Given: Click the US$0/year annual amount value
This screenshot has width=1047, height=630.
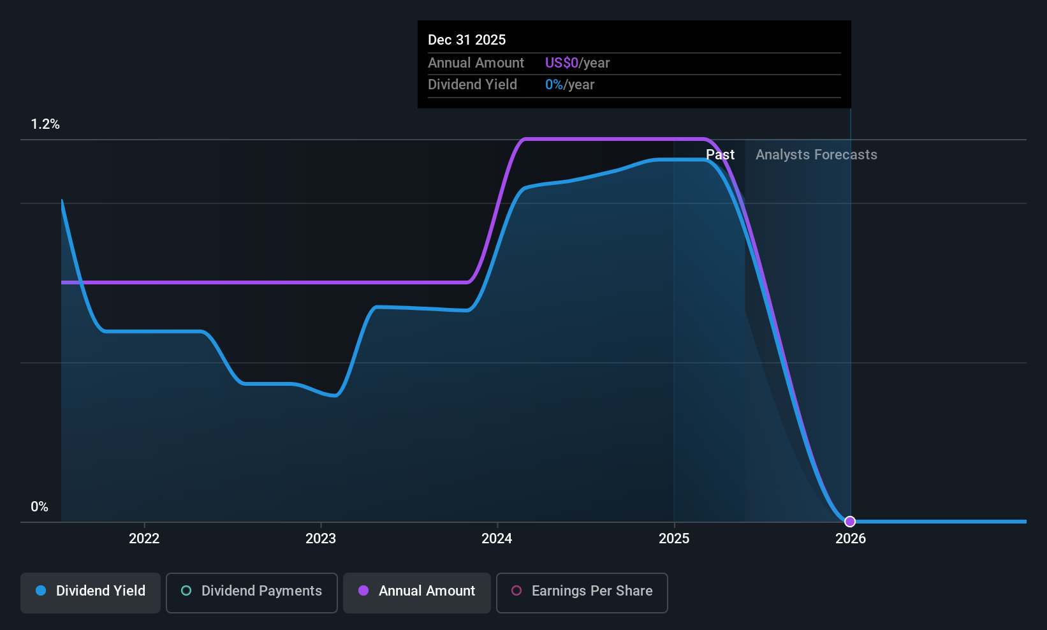Looking at the screenshot, I should [x=577, y=62].
